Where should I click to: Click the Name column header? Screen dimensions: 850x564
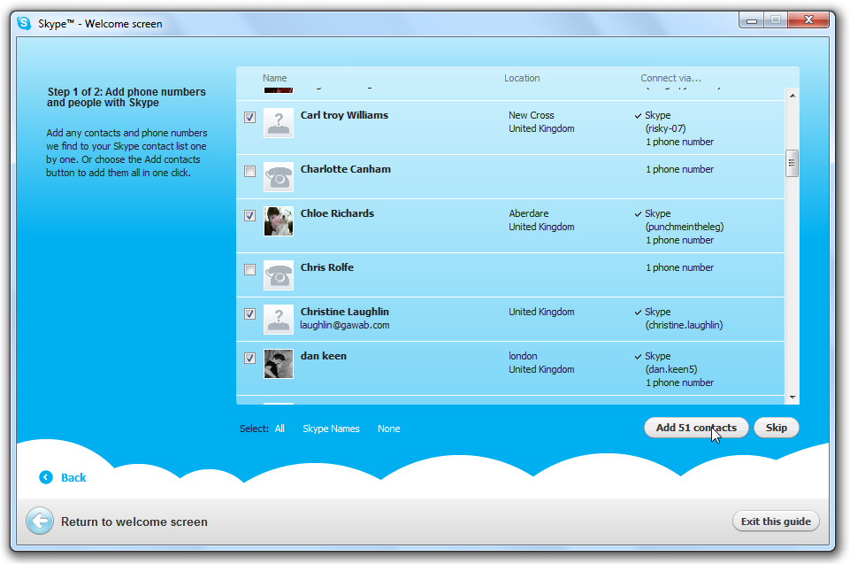pos(275,78)
